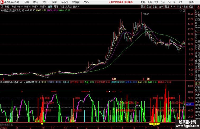
Task: Click the F10 company info button
Action: click(x=173, y=7)
